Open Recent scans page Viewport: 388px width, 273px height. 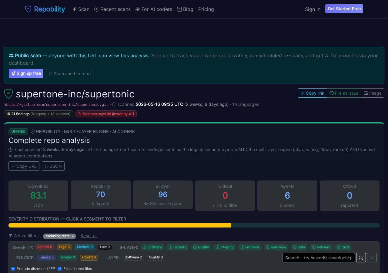[112, 9]
